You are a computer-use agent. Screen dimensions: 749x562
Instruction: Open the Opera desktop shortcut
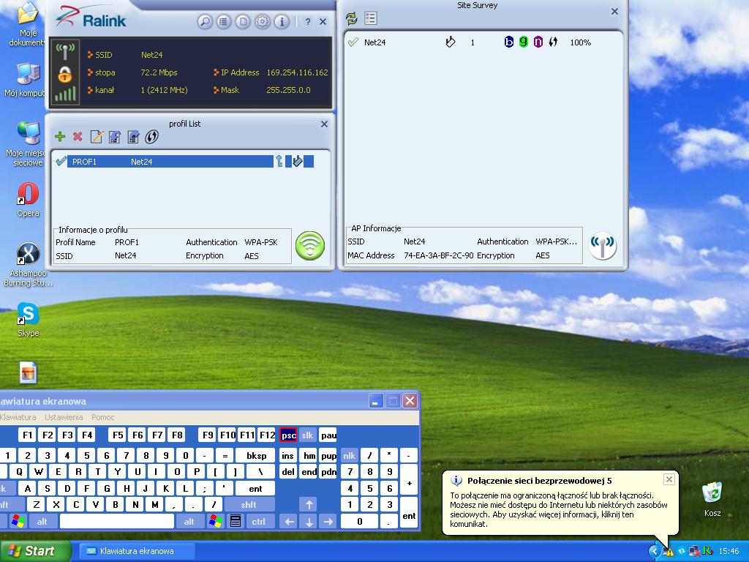point(29,199)
